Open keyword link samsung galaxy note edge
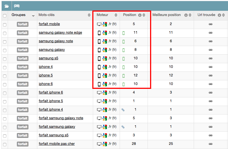The image size is (228, 149). pyautogui.click(x=60, y=33)
